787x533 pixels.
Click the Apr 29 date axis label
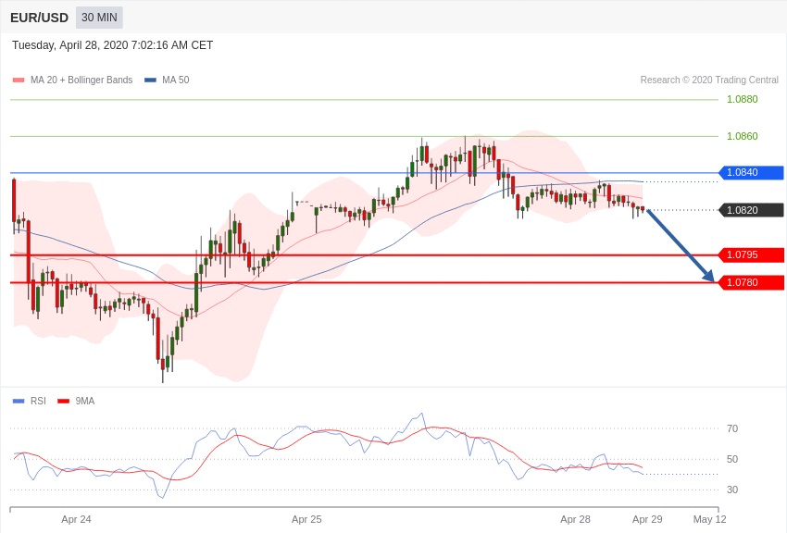click(x=647, y=519)
